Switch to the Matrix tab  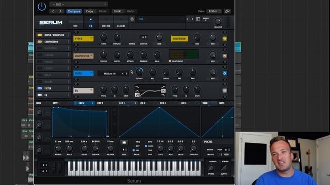click(106, 23)
